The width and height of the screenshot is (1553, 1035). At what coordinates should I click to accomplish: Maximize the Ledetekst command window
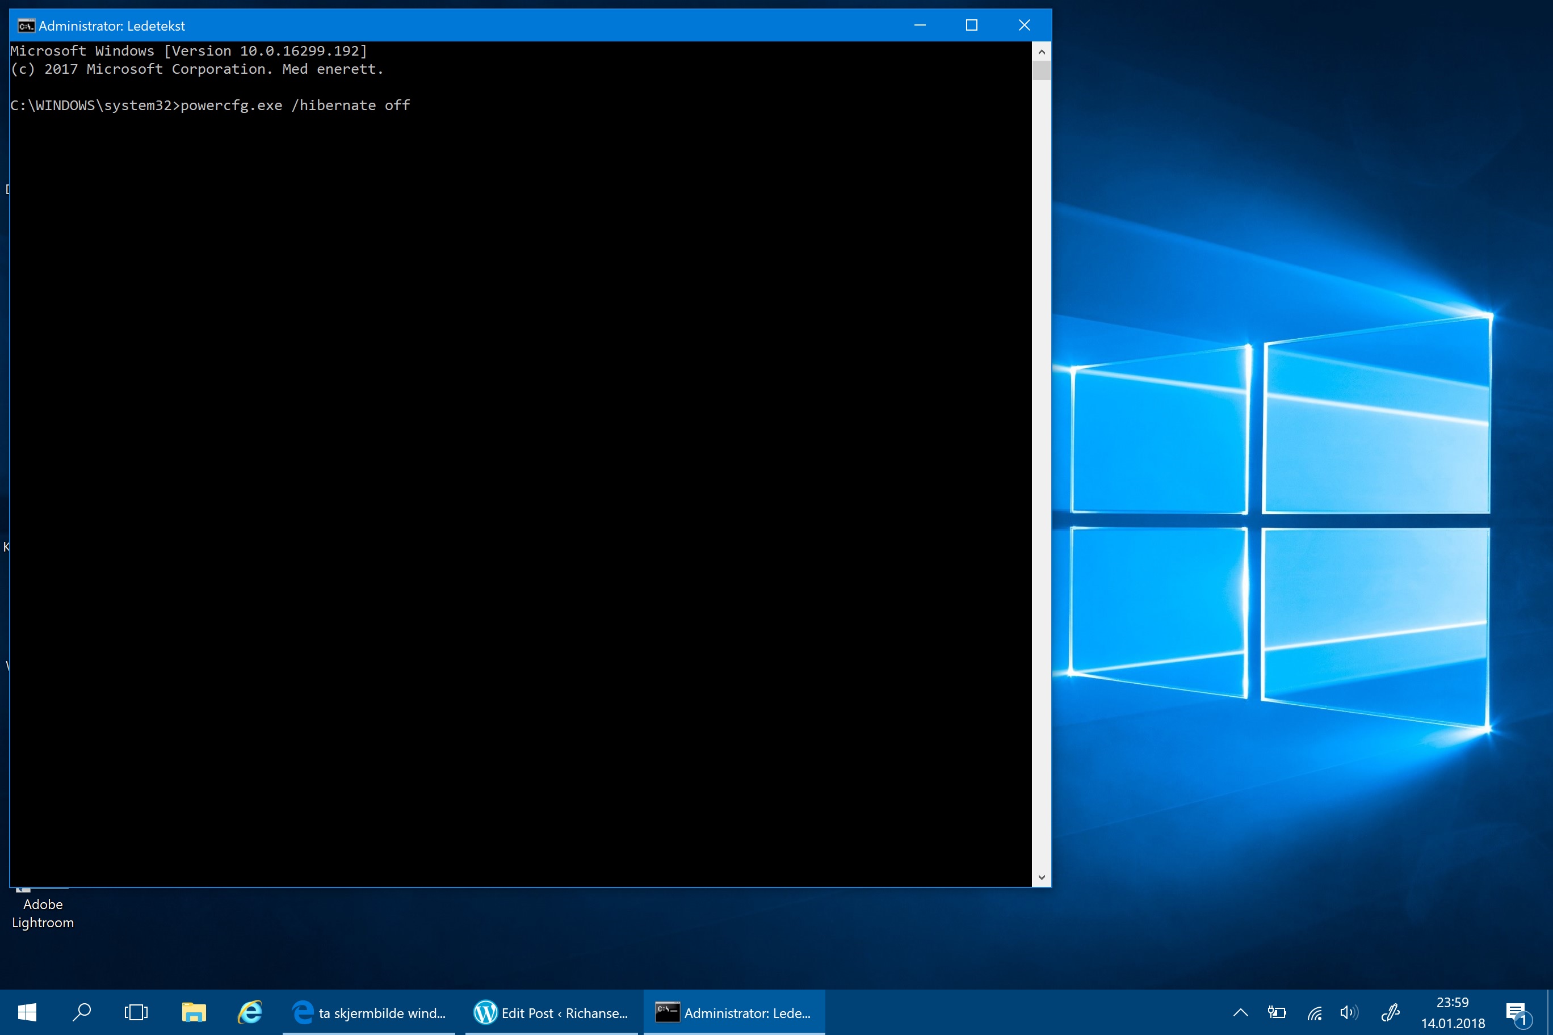[x=972, y=25]
